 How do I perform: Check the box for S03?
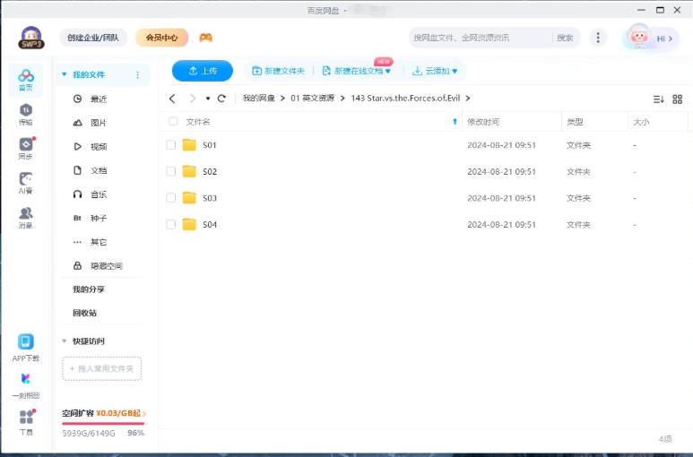coord(170,198)
